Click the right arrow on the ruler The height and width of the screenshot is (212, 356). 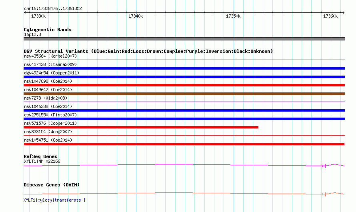[x=343, y=13]
